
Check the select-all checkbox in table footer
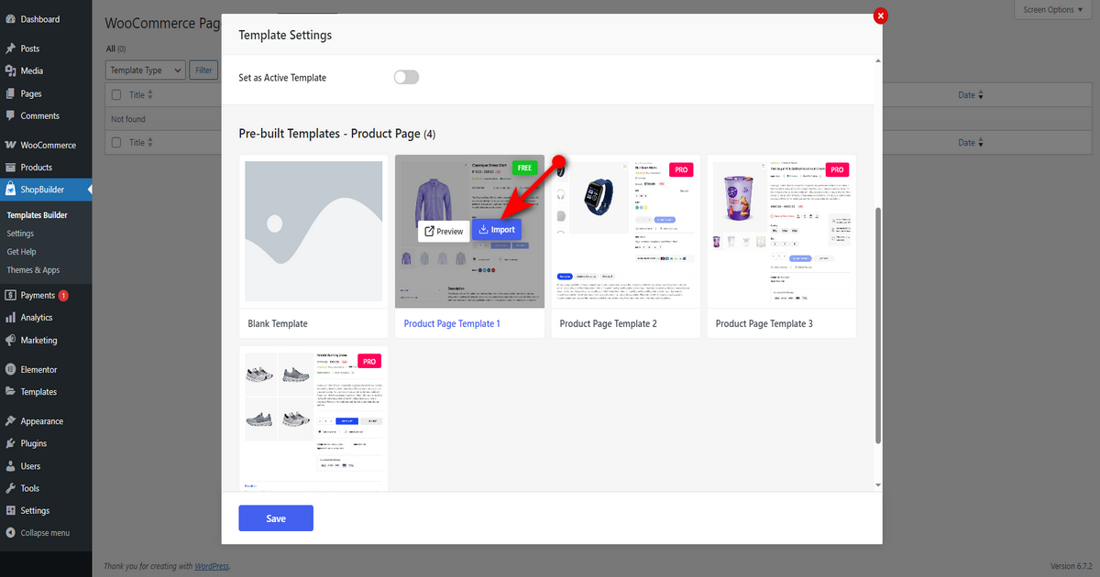[116, 142]
